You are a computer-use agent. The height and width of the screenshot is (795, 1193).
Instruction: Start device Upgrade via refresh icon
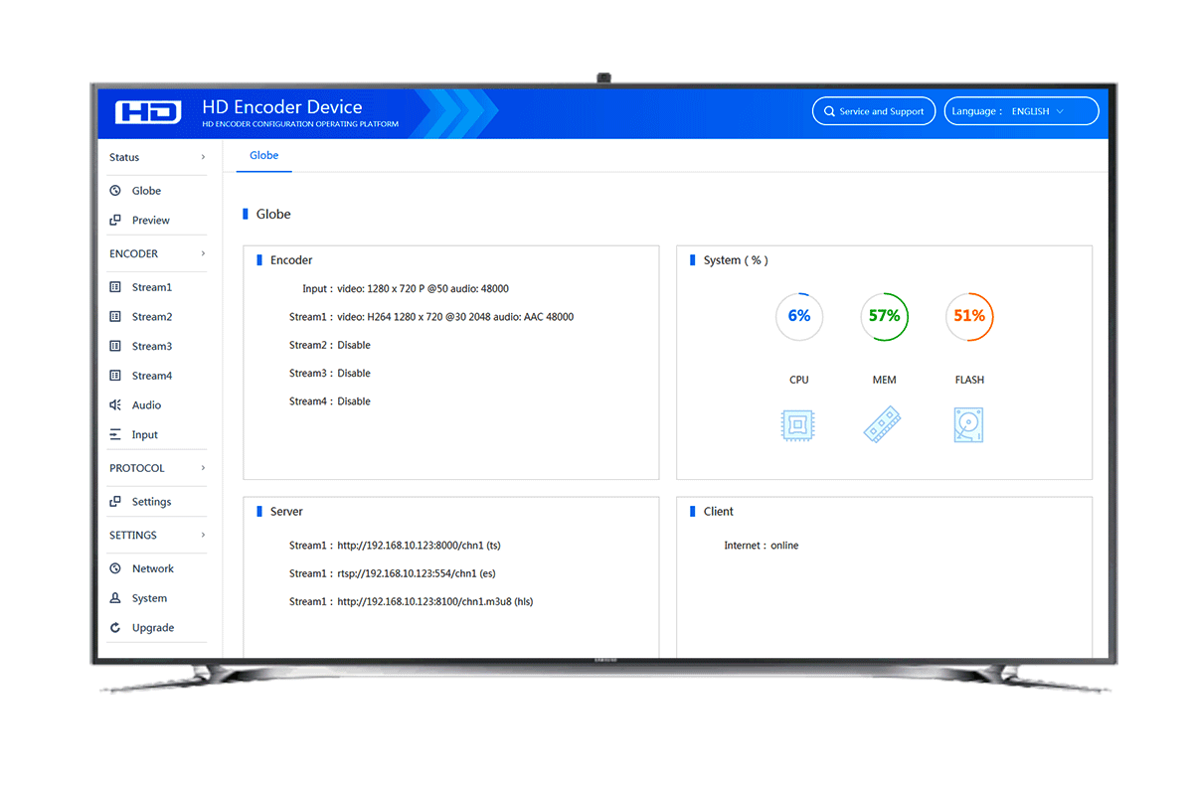[x=116, y=627]
